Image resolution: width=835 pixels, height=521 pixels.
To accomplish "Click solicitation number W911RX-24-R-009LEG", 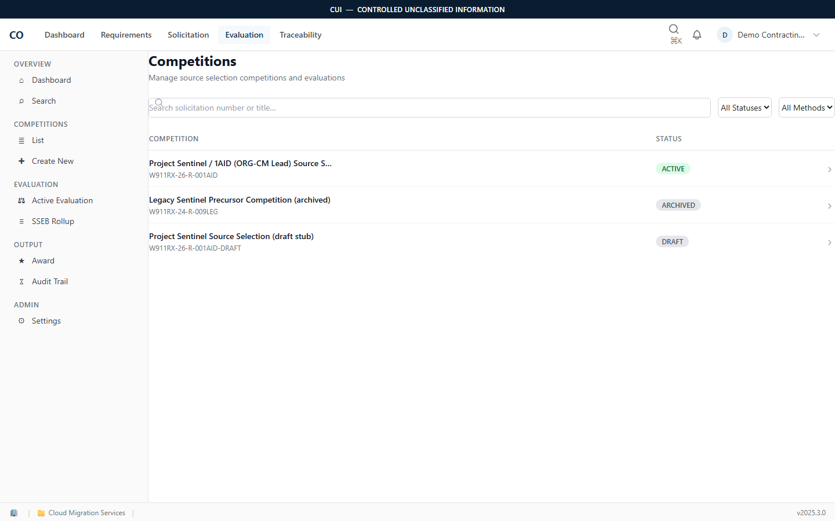I will point(183,212).
